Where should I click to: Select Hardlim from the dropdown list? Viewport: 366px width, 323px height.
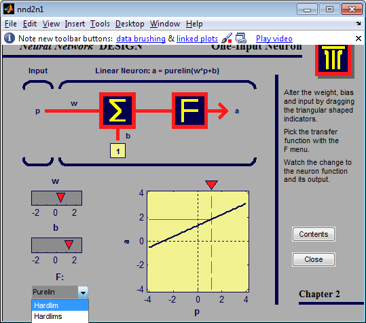coord(60,305)
